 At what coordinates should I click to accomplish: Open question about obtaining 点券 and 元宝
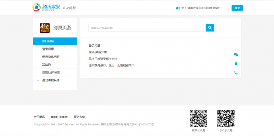click(111, 65)
